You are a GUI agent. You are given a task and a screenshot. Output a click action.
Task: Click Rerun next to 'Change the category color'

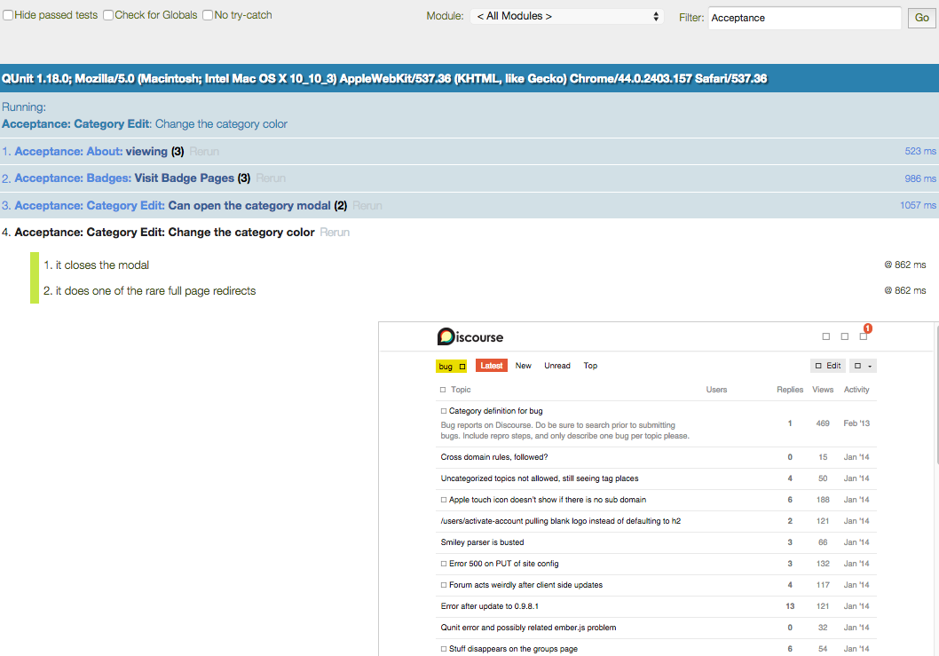[335, 233]
